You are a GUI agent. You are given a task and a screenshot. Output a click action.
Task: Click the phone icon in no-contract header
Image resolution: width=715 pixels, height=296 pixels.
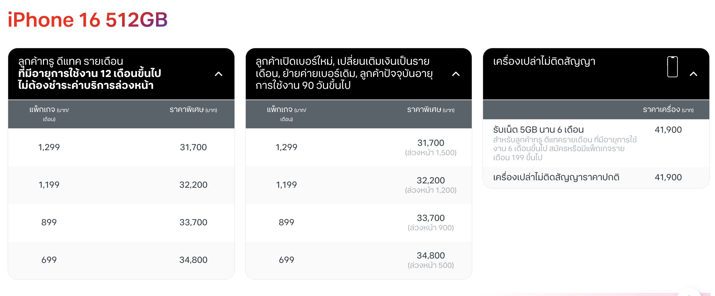[672, 67]
